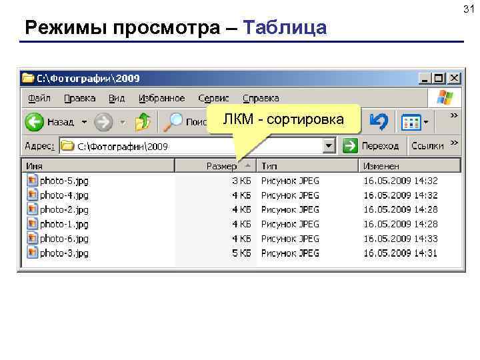Close the explorer window
This screenshot has height=360, width=480.
[454, 79]
